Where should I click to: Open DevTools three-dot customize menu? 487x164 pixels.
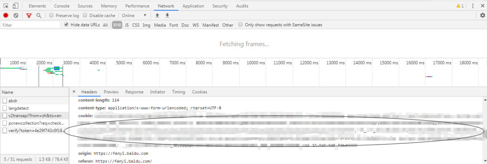[x=473, y=6]
